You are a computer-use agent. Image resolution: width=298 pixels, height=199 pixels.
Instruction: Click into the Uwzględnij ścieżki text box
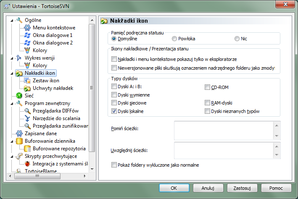coord(224,150)
